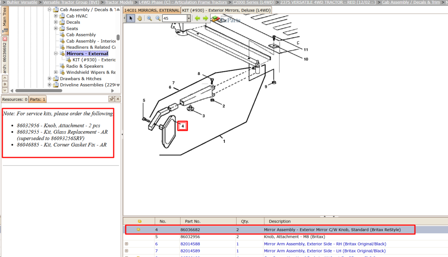Collapse the Mirrors - External node
Screen dimensions: 448x257
point(56,53)
